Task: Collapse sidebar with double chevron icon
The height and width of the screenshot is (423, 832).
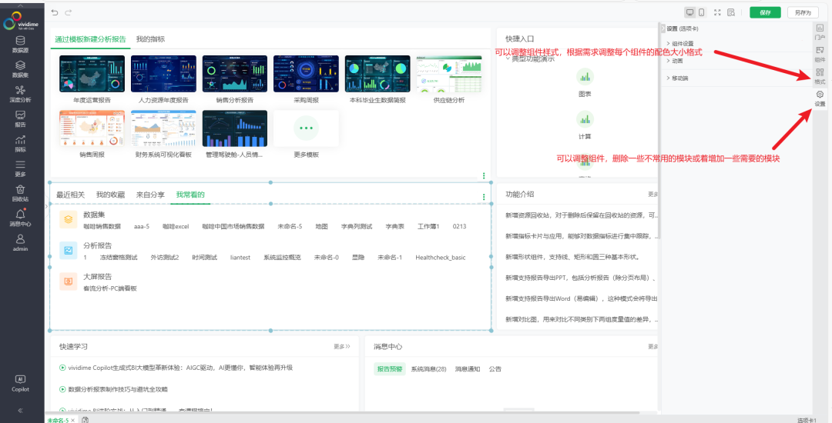Action: click(20, 410)
